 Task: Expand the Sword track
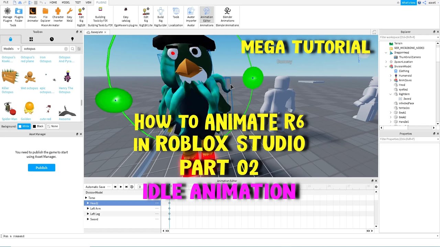[x=88, y=219]
